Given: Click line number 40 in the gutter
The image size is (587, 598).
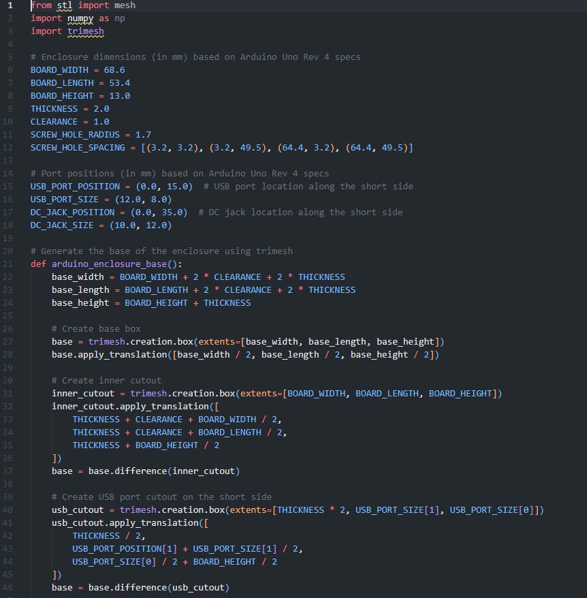Looking at the screenshot, I should click(7, 510).
